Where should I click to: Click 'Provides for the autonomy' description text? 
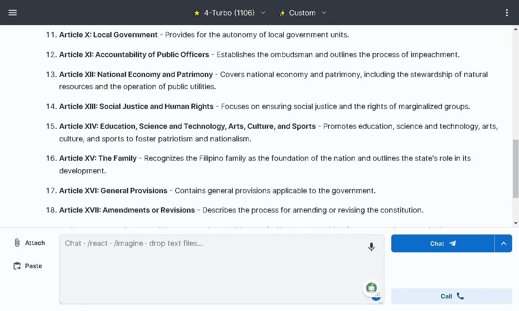[257, 35]
